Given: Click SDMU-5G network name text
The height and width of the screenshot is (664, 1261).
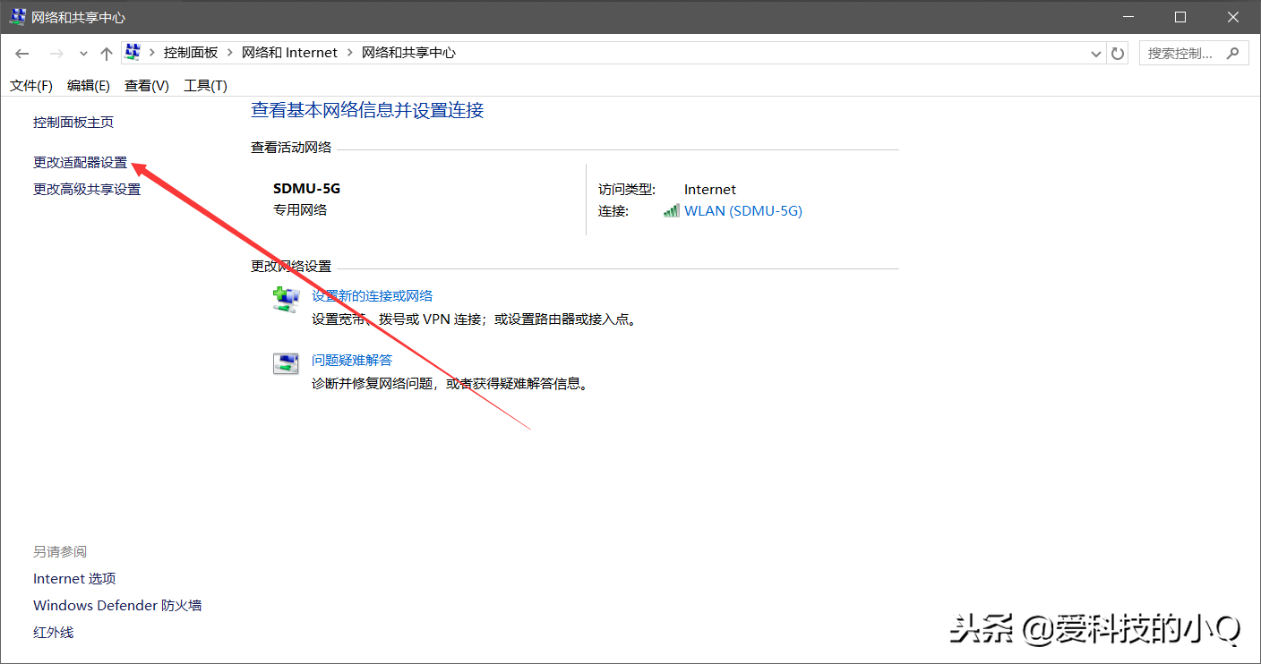Looking at the screenshot, I should [307, 189].
